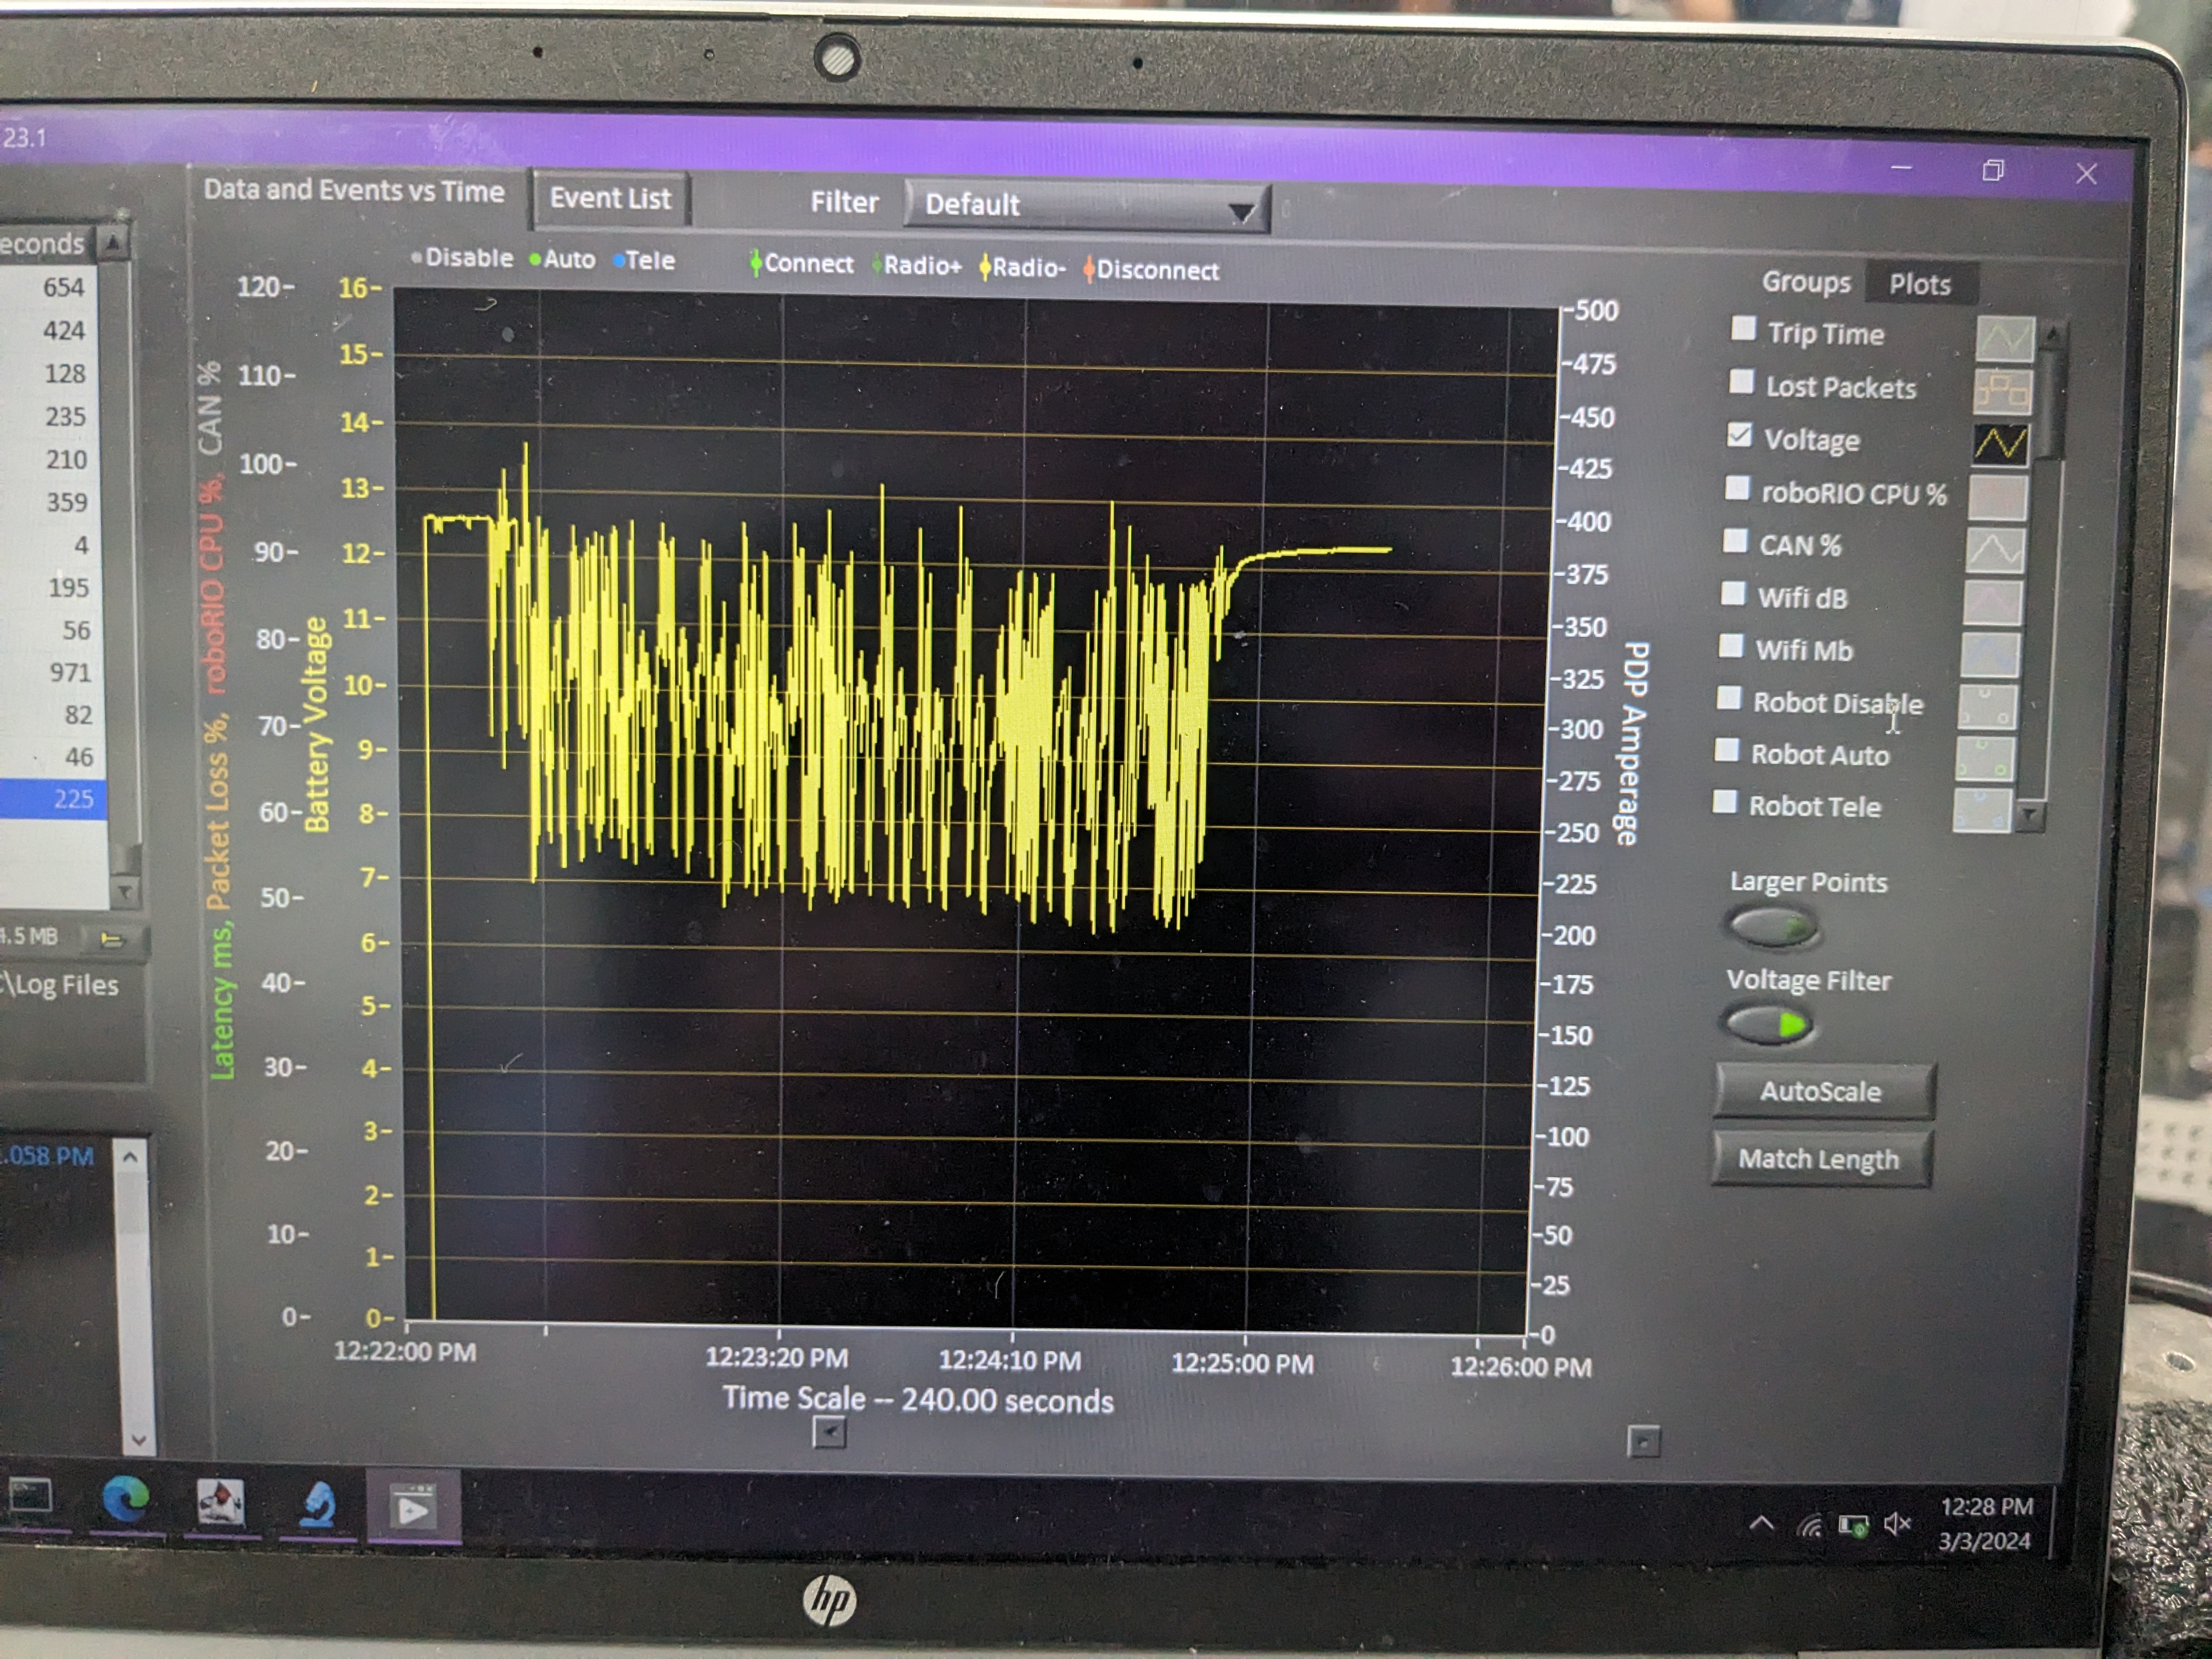The image size is (2212, 1659).
Task: Click the muted speaker tray icon
Action: [x=1897, y=1524]
